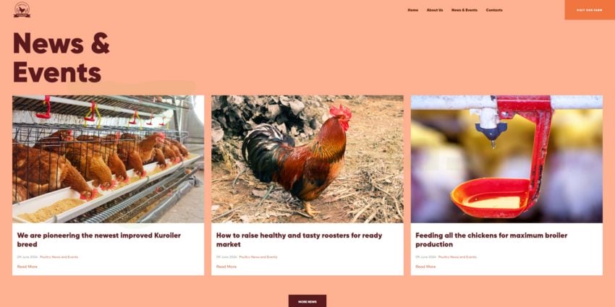
Task: Open the Kuroiler breed article title
Action: click(99, 240)
